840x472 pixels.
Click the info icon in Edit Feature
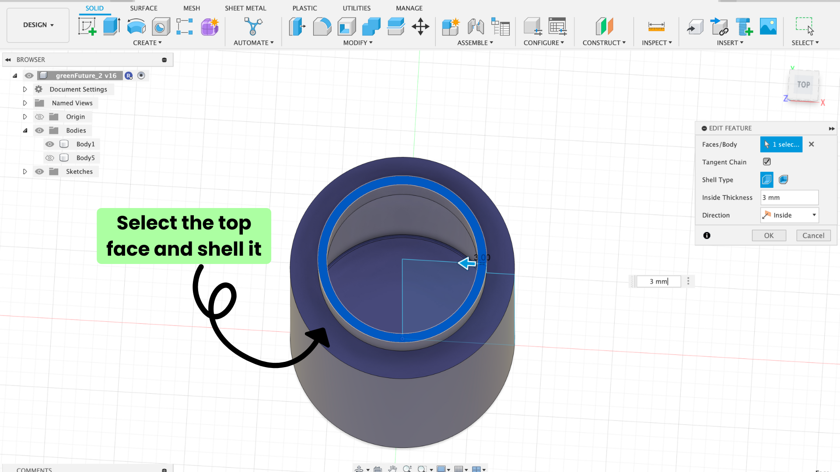tap(707, 236)
